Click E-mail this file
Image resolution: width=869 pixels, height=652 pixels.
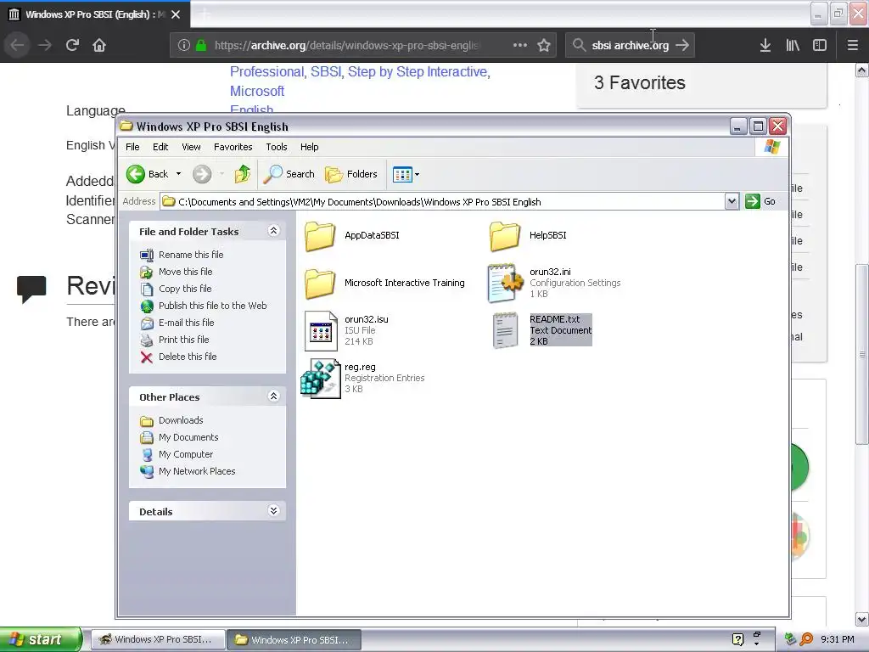click(186, 323)
